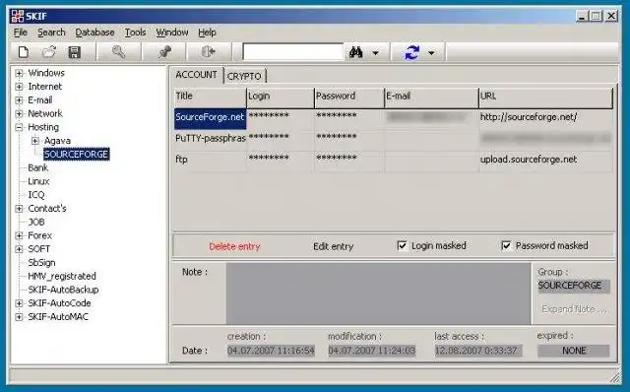Click the keys toolbar icon
The height and width of the screenshot is (392, 630).
pos(118,52)
